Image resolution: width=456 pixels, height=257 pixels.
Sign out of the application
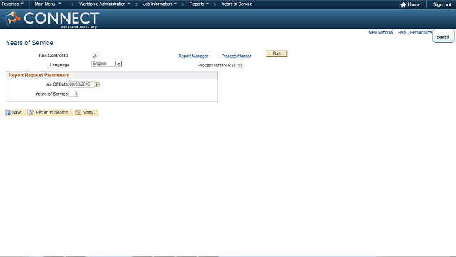[442, 5]
